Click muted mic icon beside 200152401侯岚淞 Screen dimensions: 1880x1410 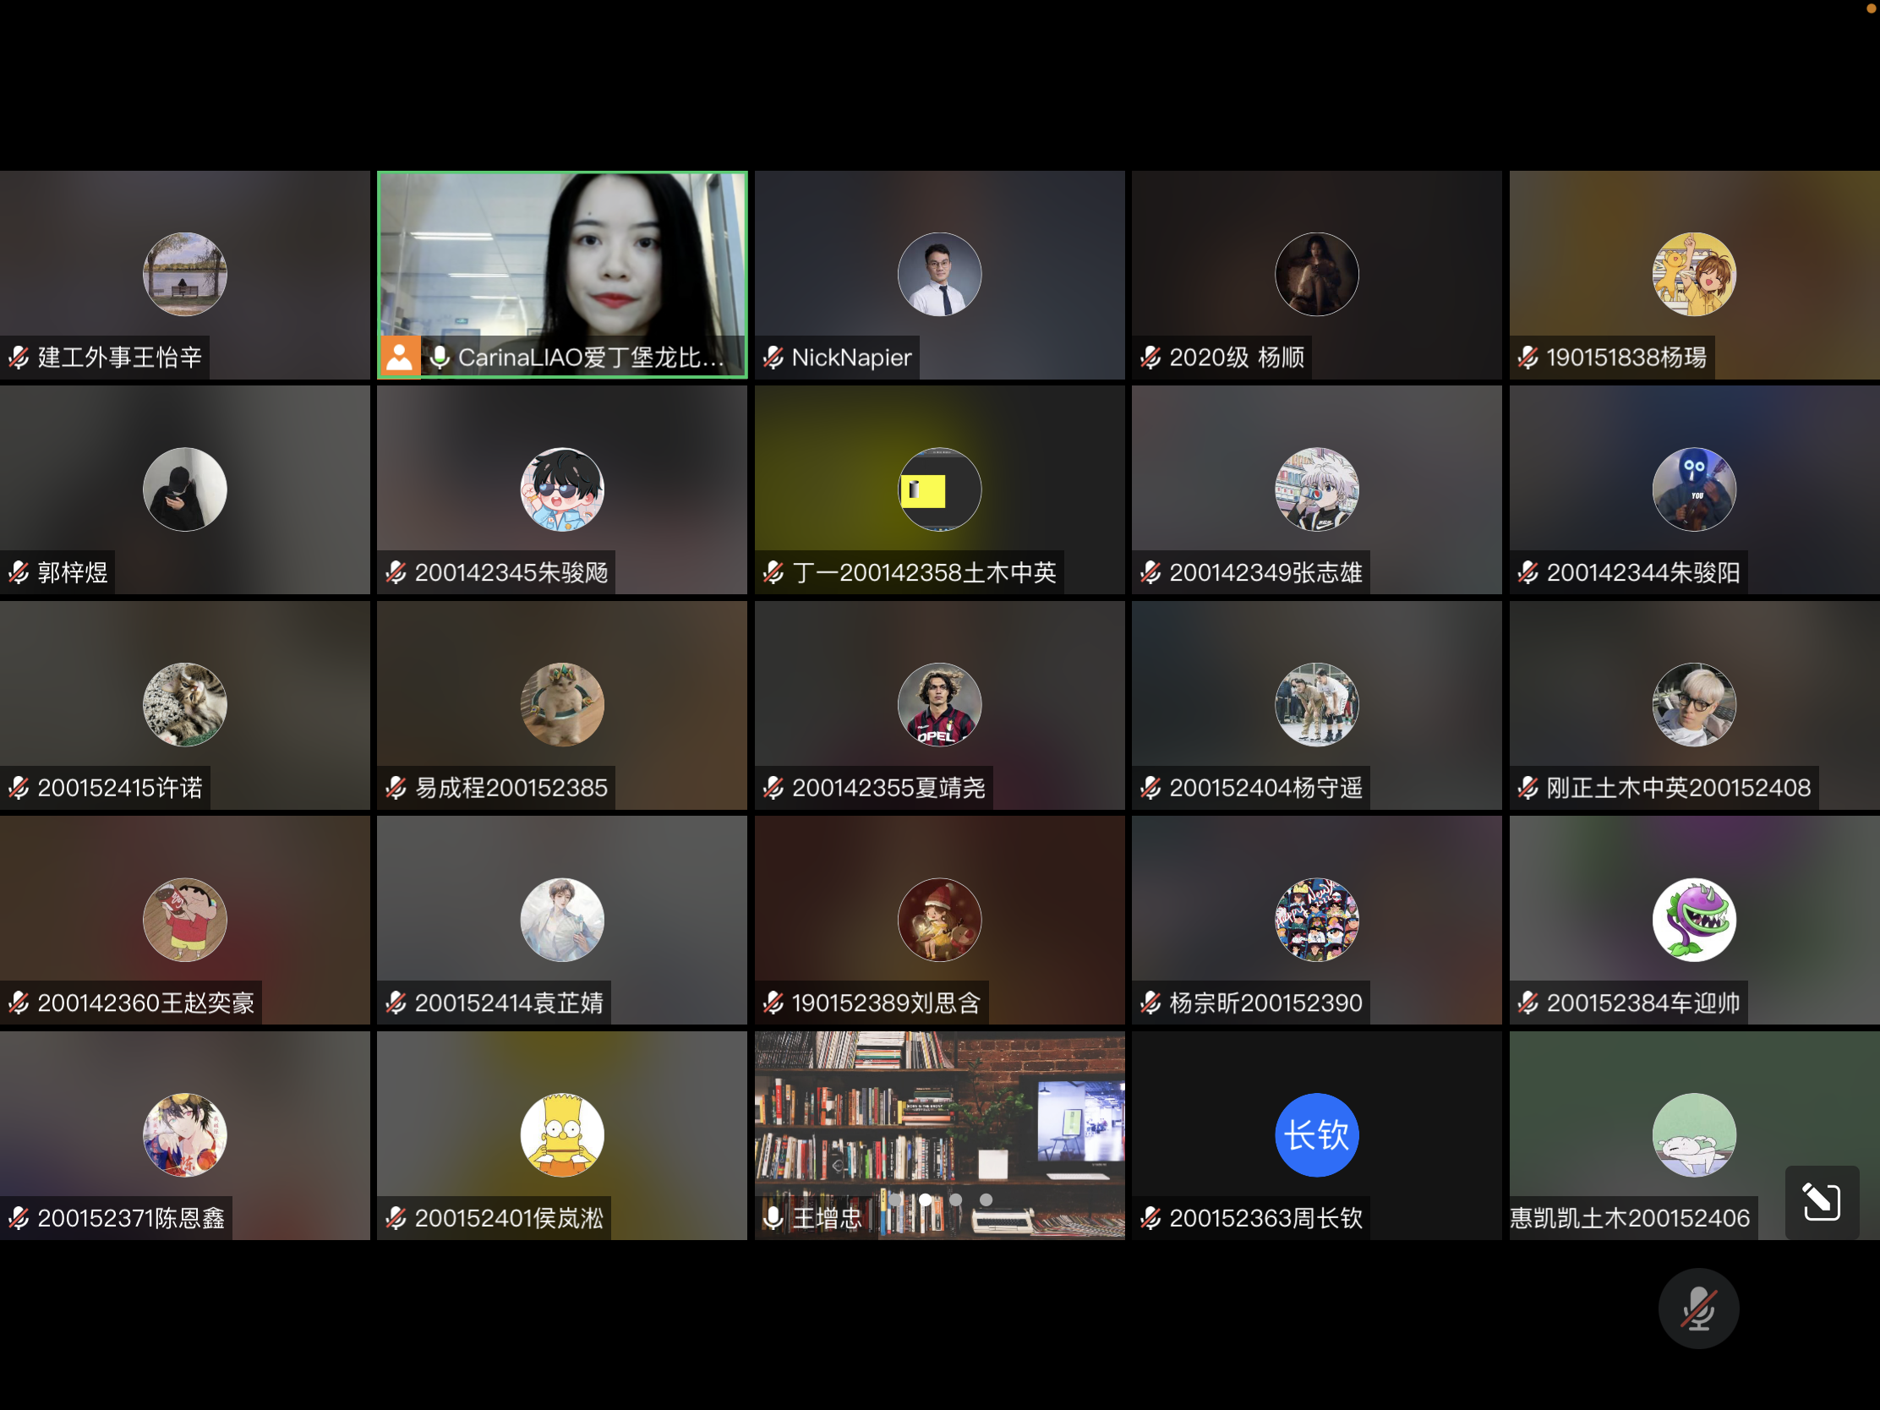[x=396, y=1218]
